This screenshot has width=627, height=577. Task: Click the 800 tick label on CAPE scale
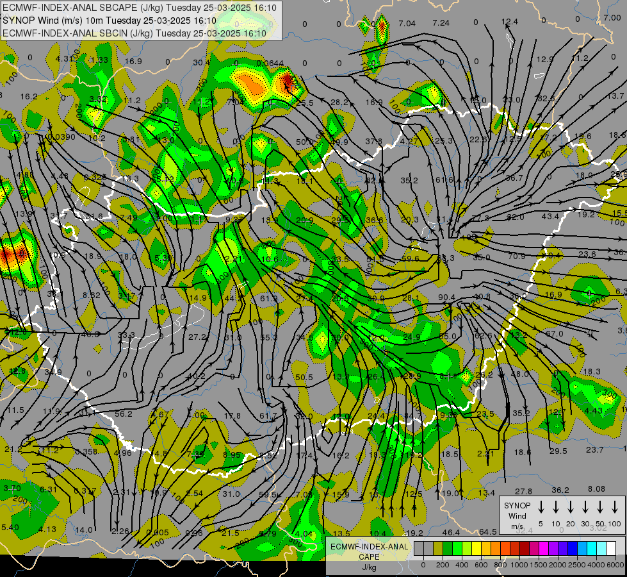[x=500, y=565]
